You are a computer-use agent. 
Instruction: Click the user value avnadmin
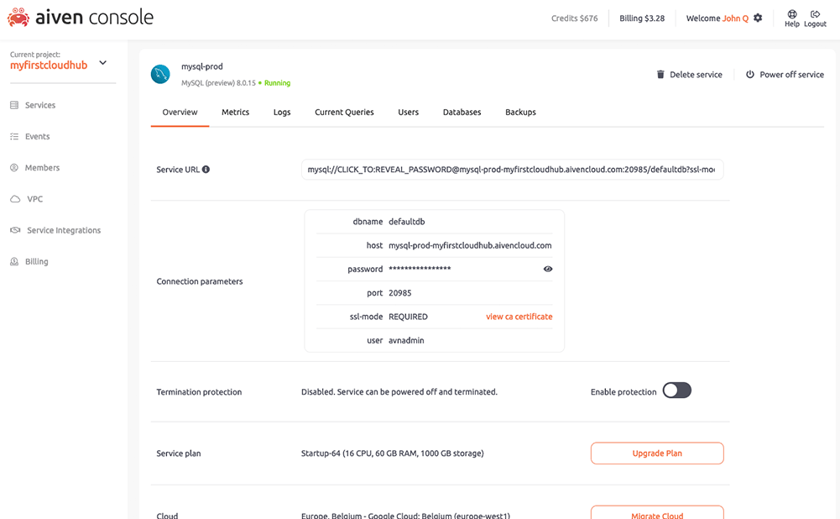coord(406,340)
